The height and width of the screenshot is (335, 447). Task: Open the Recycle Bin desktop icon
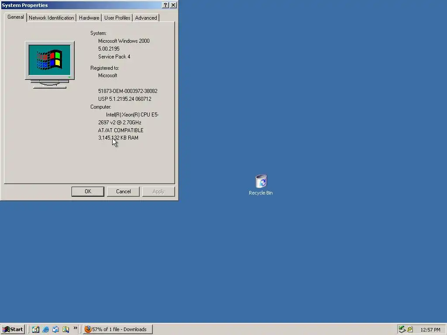(x=261, y=185)
